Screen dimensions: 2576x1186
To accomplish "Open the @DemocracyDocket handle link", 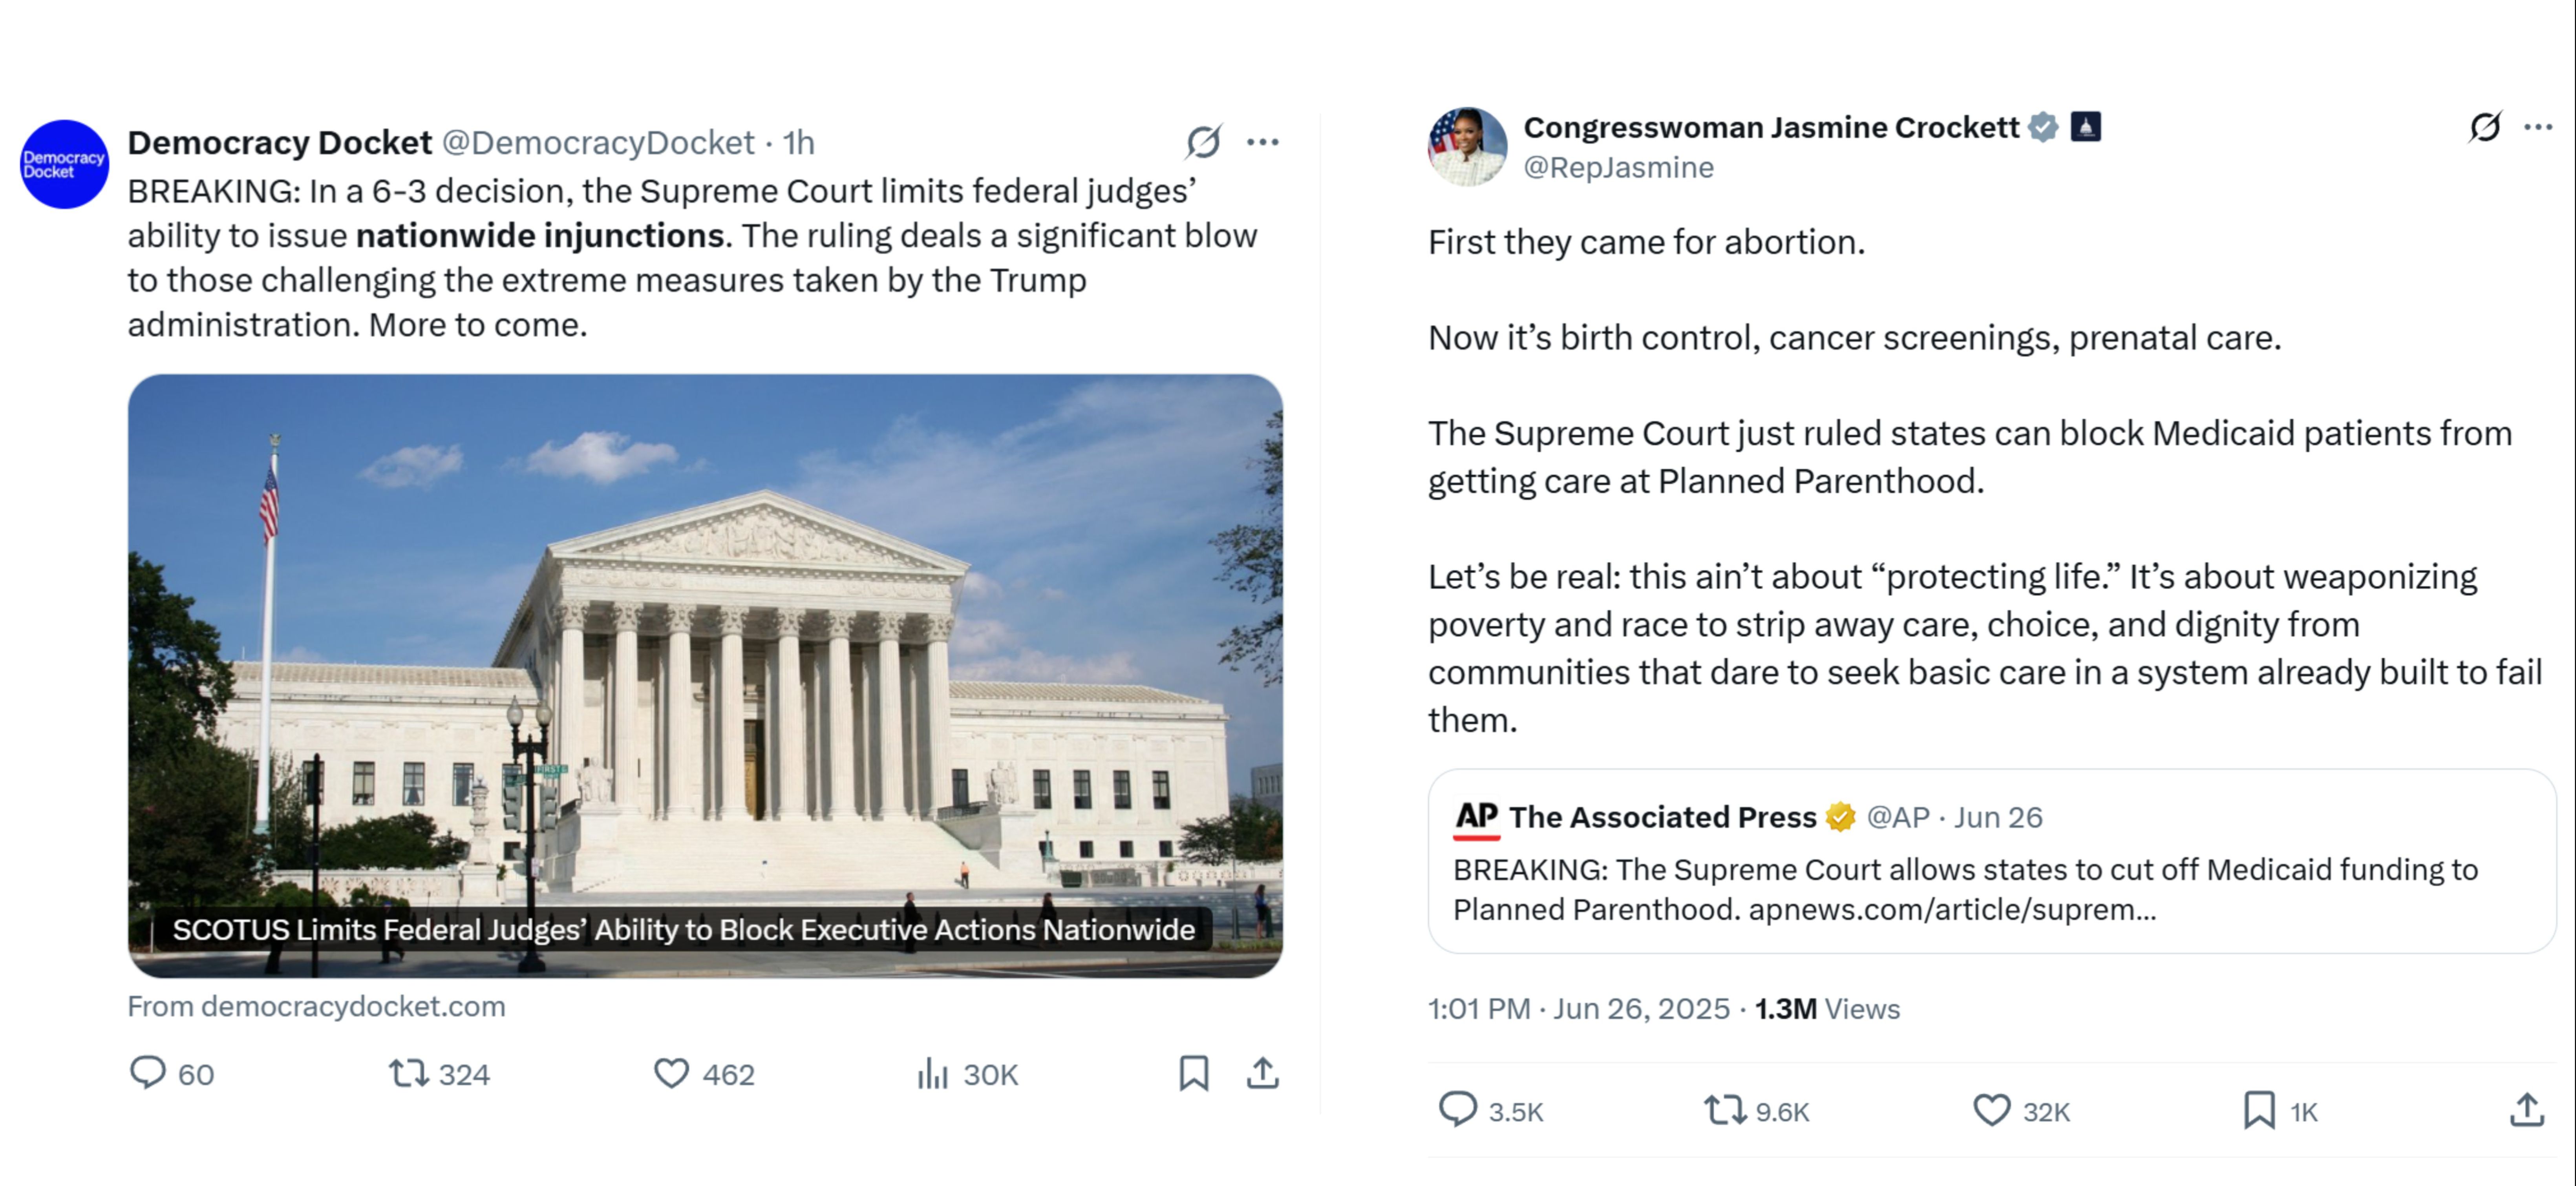I will click(x=597, y=143).
